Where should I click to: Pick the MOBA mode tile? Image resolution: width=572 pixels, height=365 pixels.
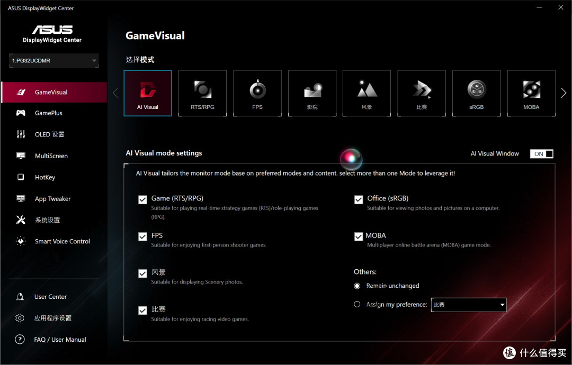(x=531, y=93)
